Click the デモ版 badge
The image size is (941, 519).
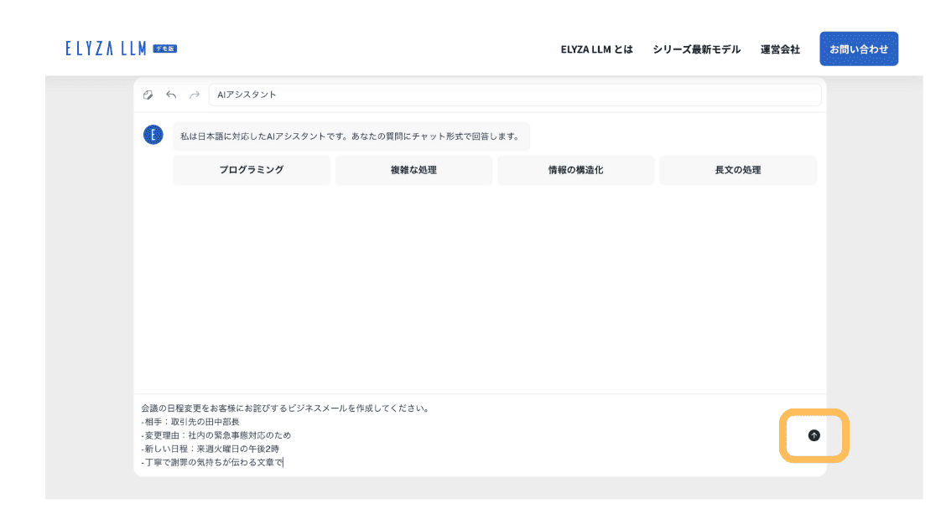[x=165, y=49]
